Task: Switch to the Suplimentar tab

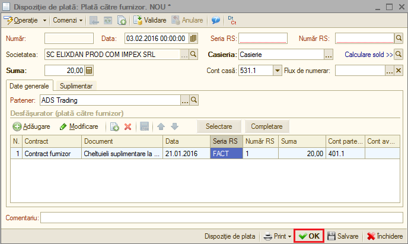Action: tap(76, 86)
